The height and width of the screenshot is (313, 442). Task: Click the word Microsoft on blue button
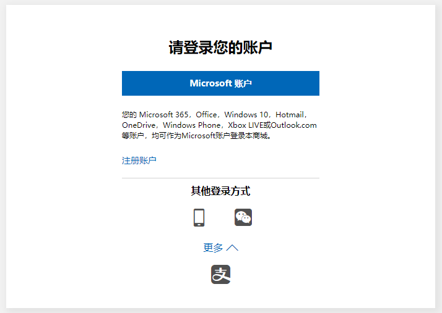[210, 83]
